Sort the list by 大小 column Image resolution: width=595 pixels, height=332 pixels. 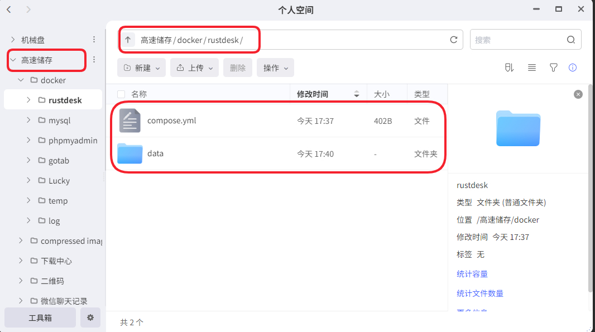click(x=382, y=94)
